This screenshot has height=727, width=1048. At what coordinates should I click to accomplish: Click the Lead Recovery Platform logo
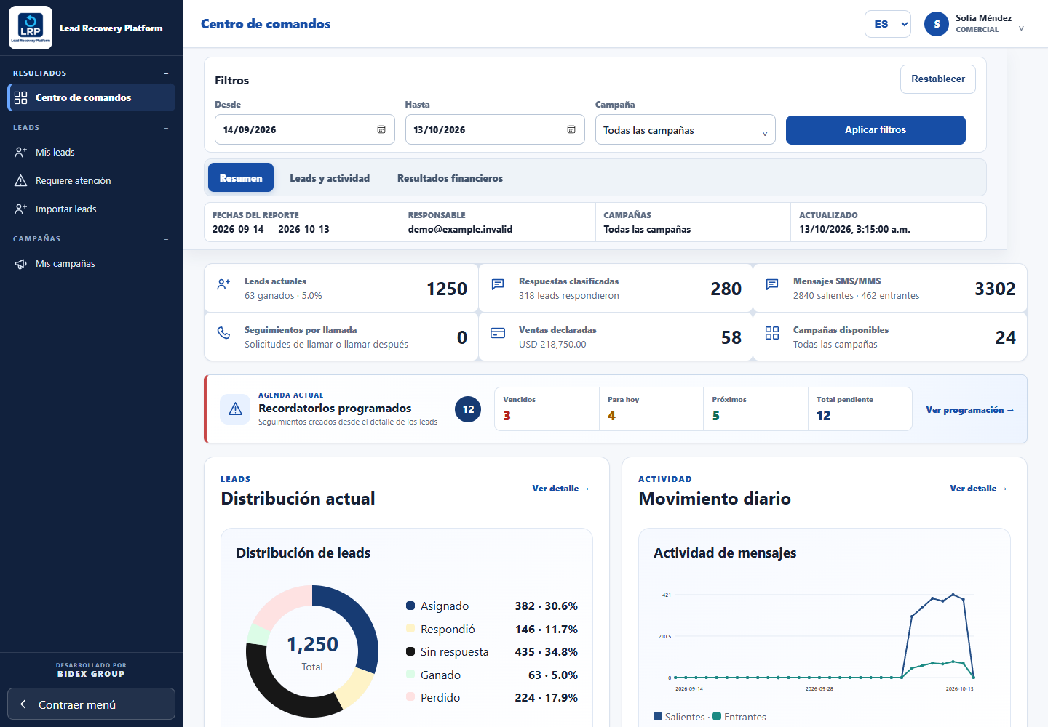31,28
